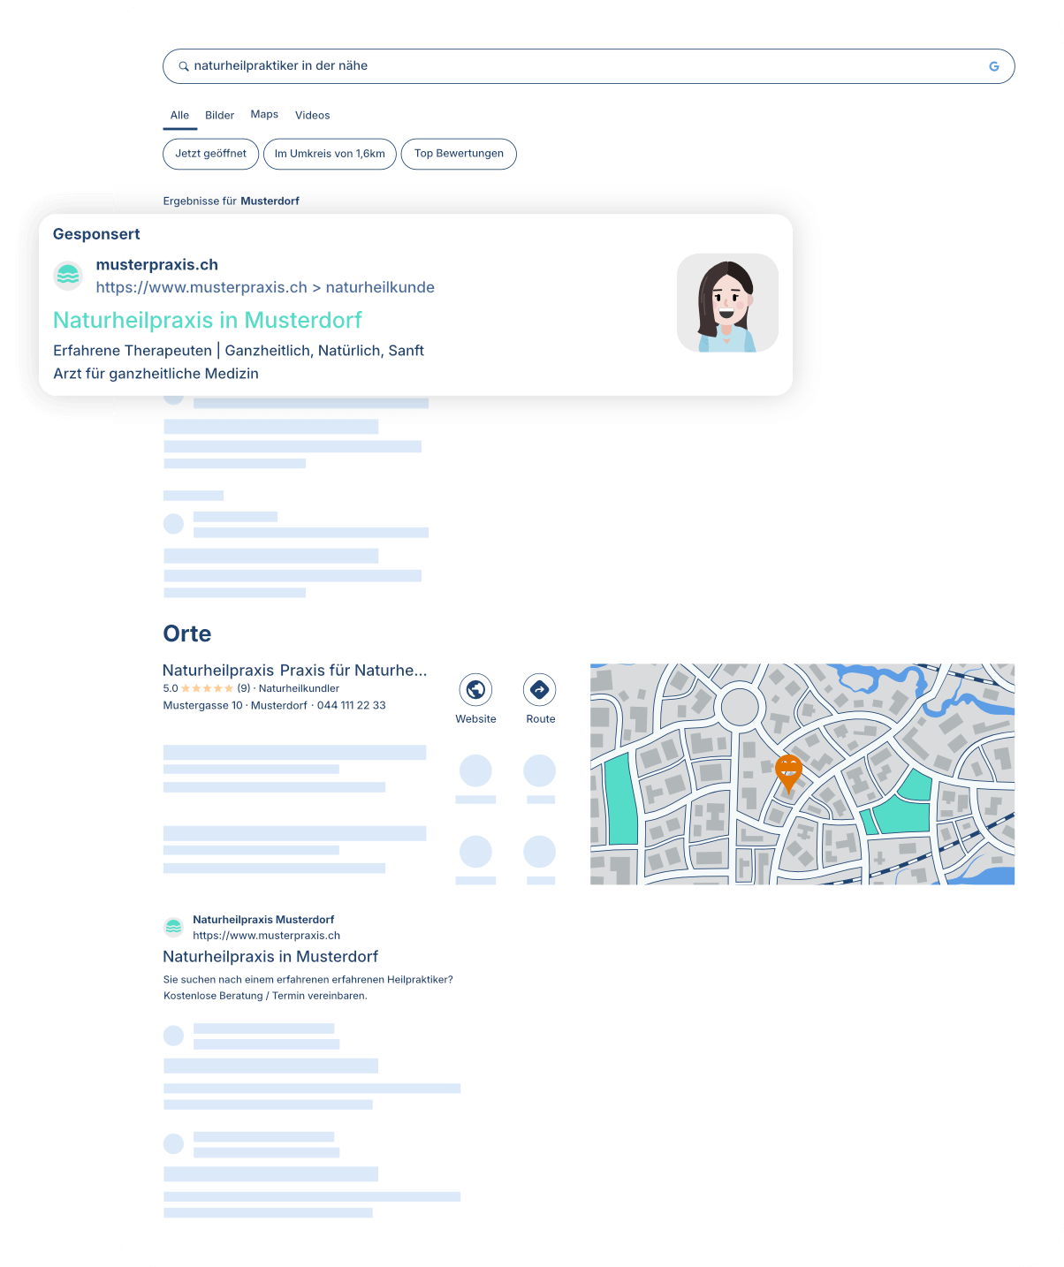Enable the "Im Umkreis von 1,6km" filter
Image resolution: width=1064 pixels, height=1267 pixels.
(x=330, y=154)
